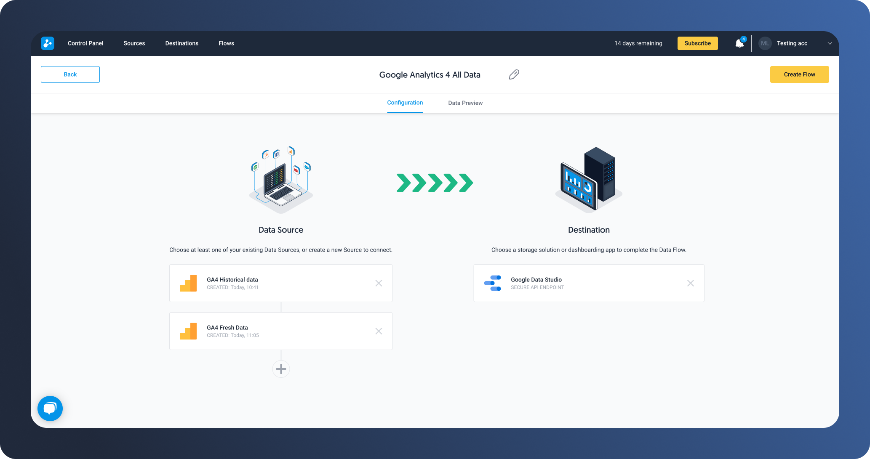Click the app logo in navbar
870x459 pixels.
point(48,43)
